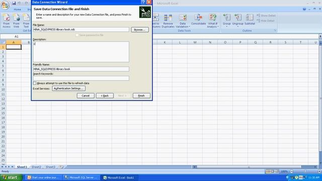
Task: Open the What-If Analysis dropdown arrow
Action: (218, 27)
